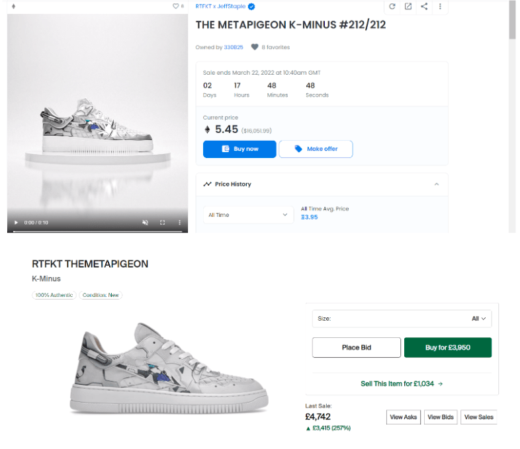Open the NFT in external link
The width and height of the screenshot is (520, 449).
click(408, 7)
